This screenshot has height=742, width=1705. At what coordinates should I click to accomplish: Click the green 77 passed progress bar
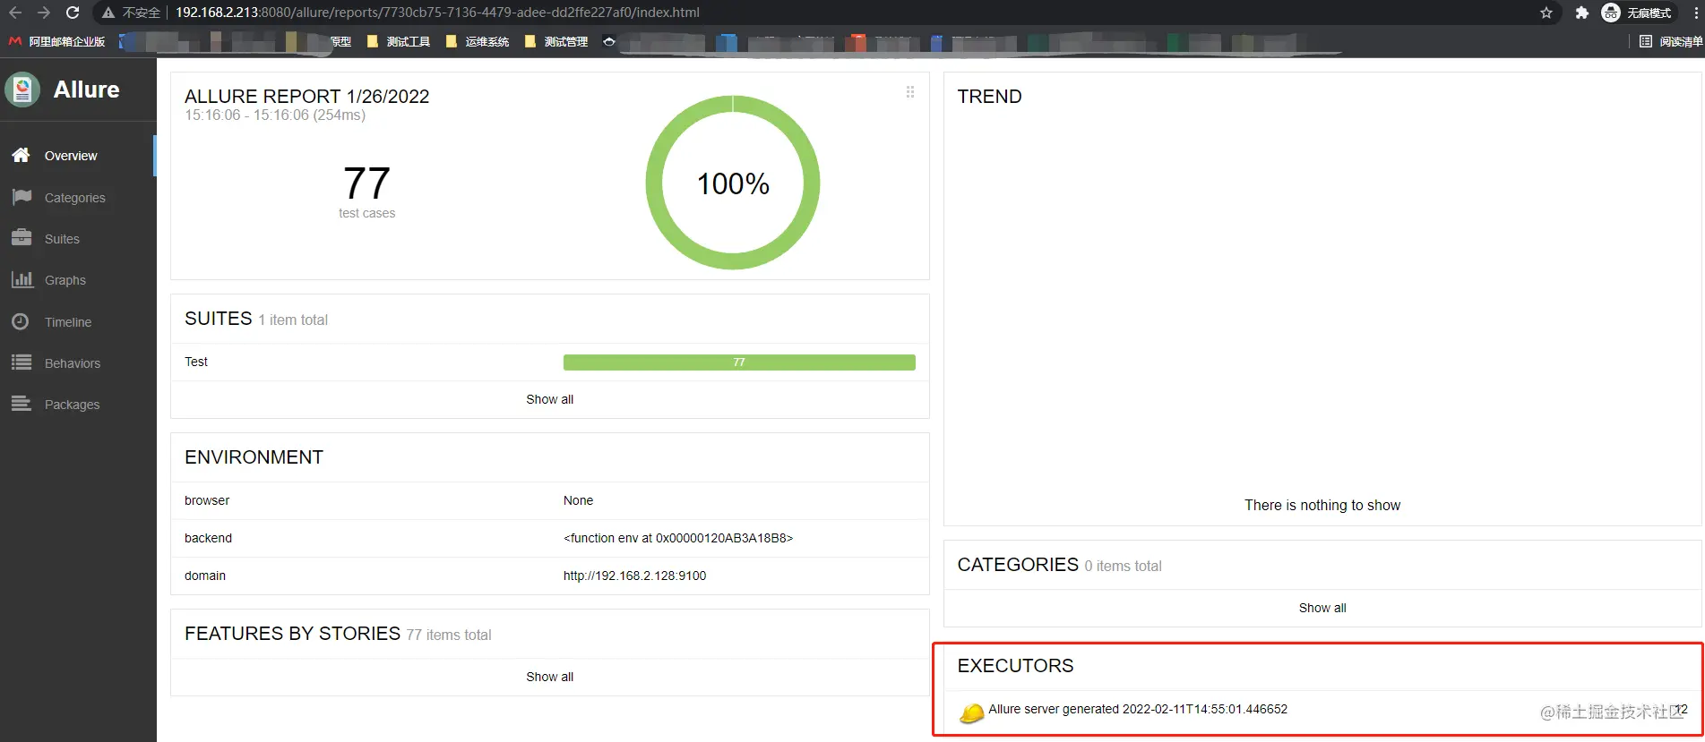tap(739, 362)
